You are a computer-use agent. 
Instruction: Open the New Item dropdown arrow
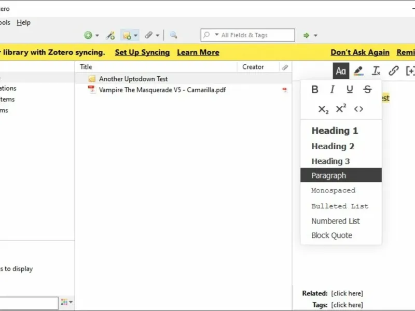pos(97,35)
